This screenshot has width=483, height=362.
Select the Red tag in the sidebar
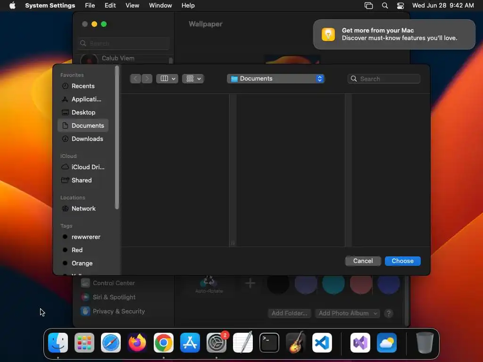[83, 250]
